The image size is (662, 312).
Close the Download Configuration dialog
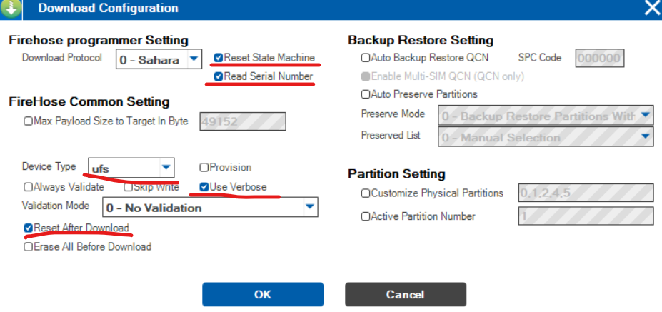point(652,9)
